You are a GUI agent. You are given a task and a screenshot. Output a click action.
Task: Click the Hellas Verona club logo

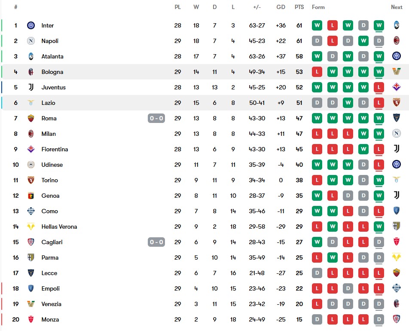coord(31,227)
